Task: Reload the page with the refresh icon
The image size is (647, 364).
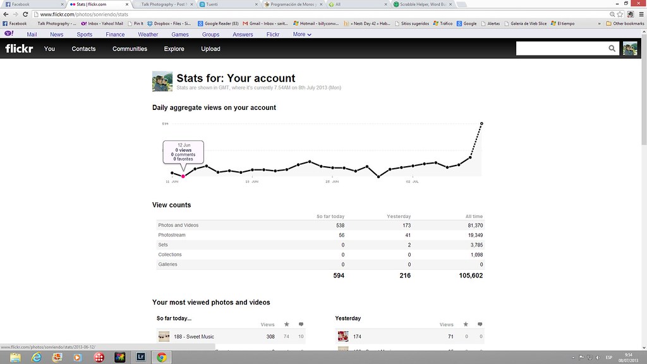Action: pos(25,14)
